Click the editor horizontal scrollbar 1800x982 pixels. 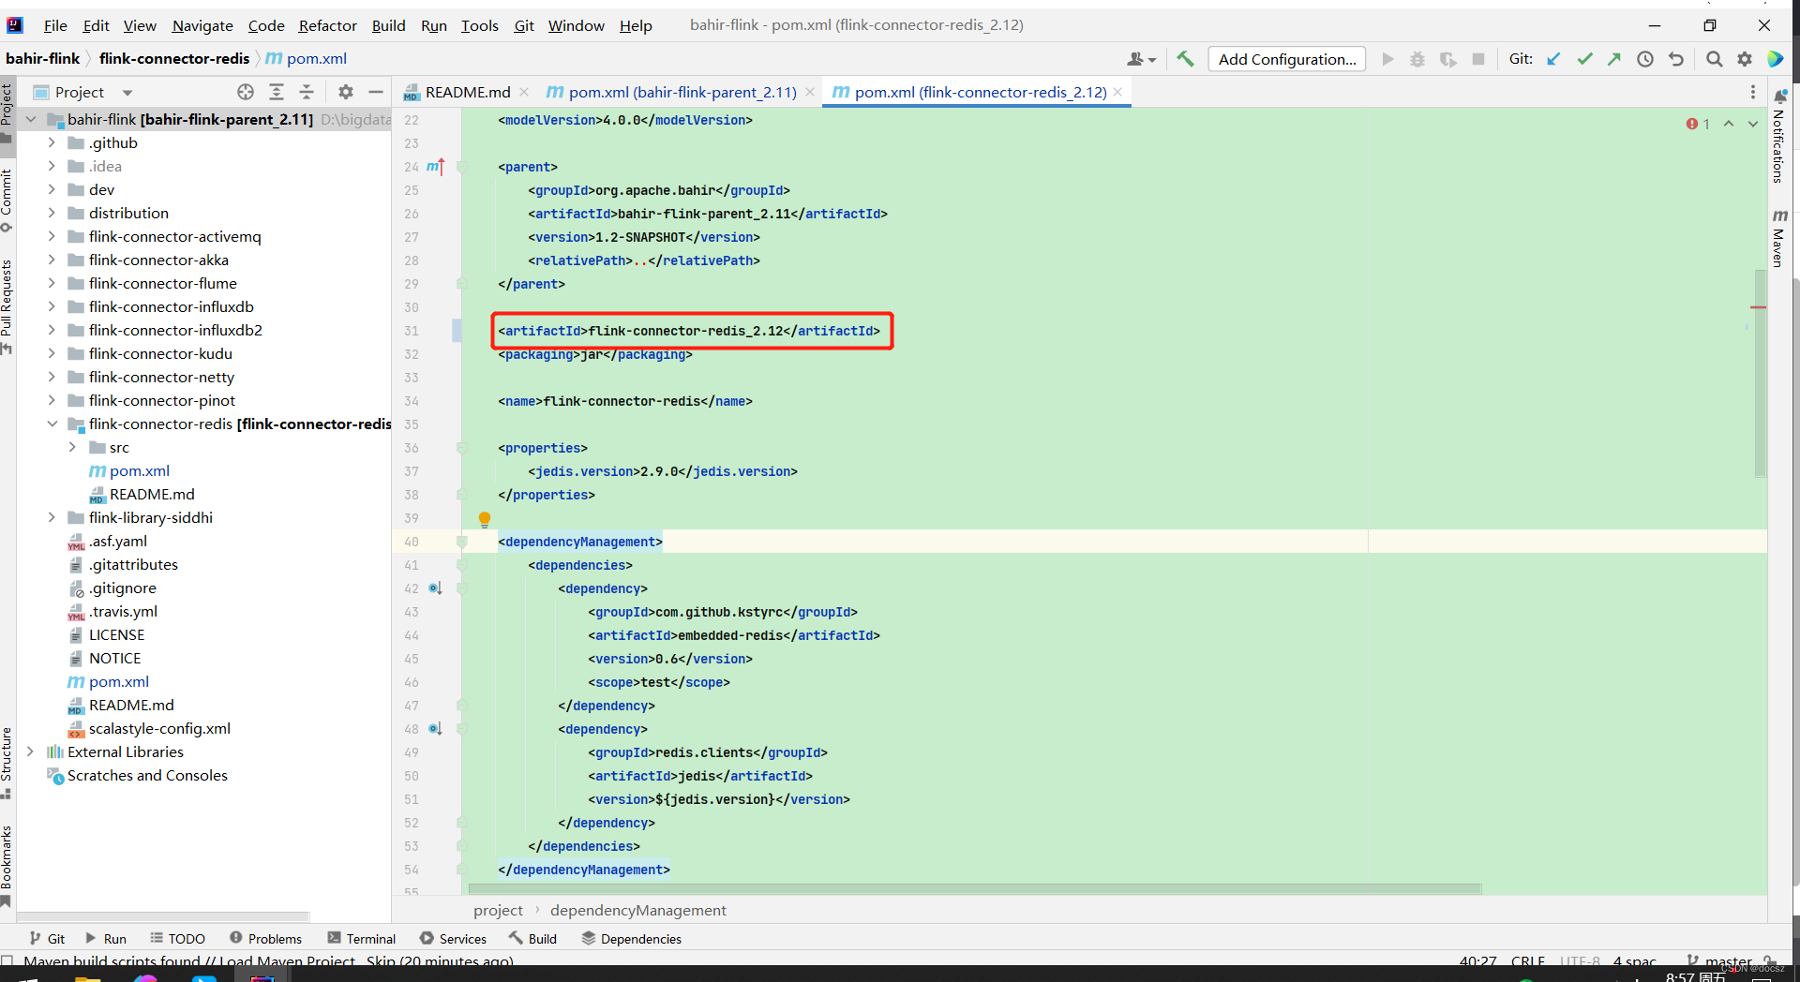[975, 888]
